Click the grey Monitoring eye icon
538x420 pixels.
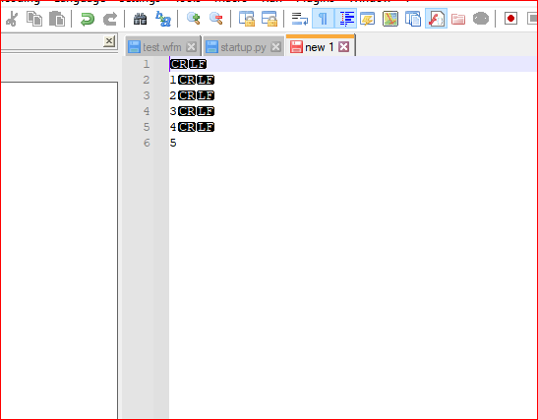481,19
